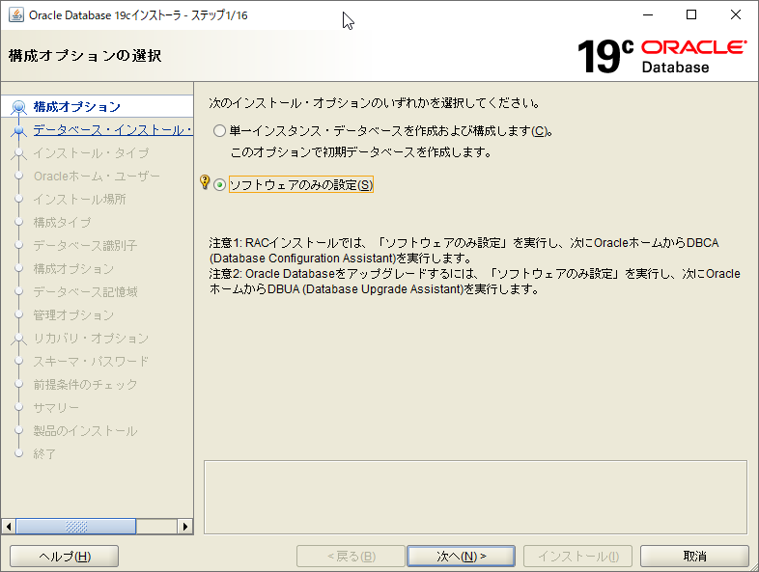
Task: Click the sidebar horizontal scrollbar thumb
Action: point(76,526)
